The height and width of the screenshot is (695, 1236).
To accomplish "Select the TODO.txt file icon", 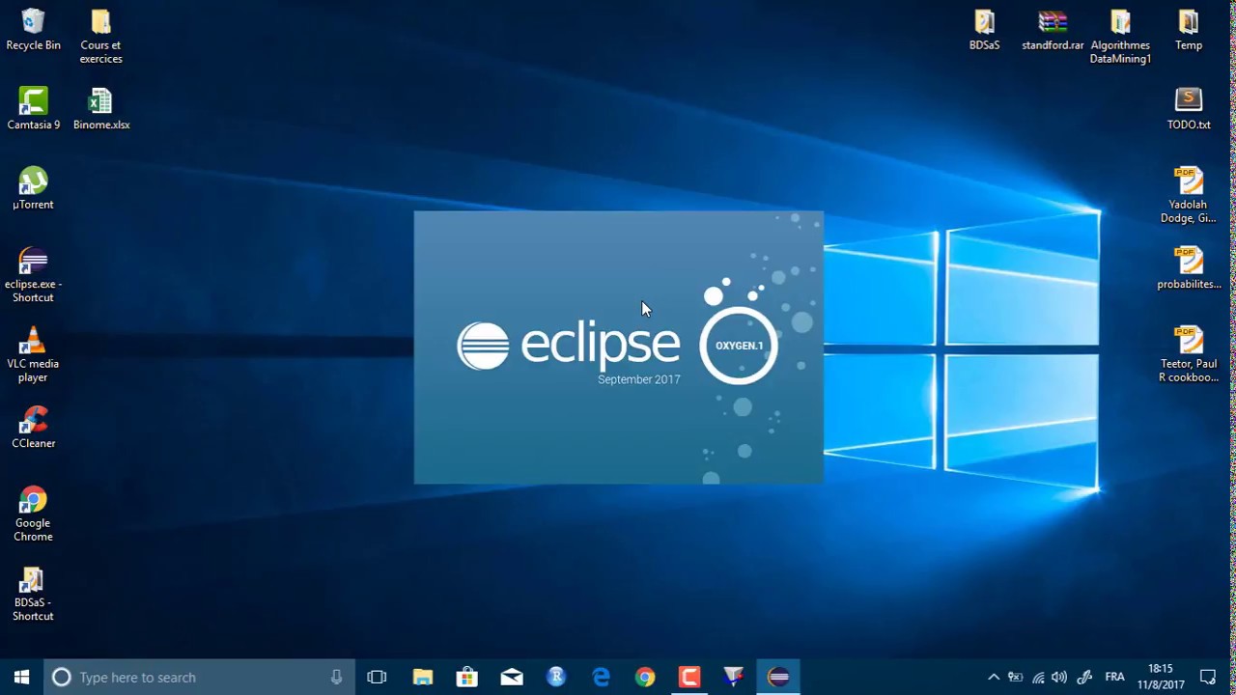I will (1189, 109).
